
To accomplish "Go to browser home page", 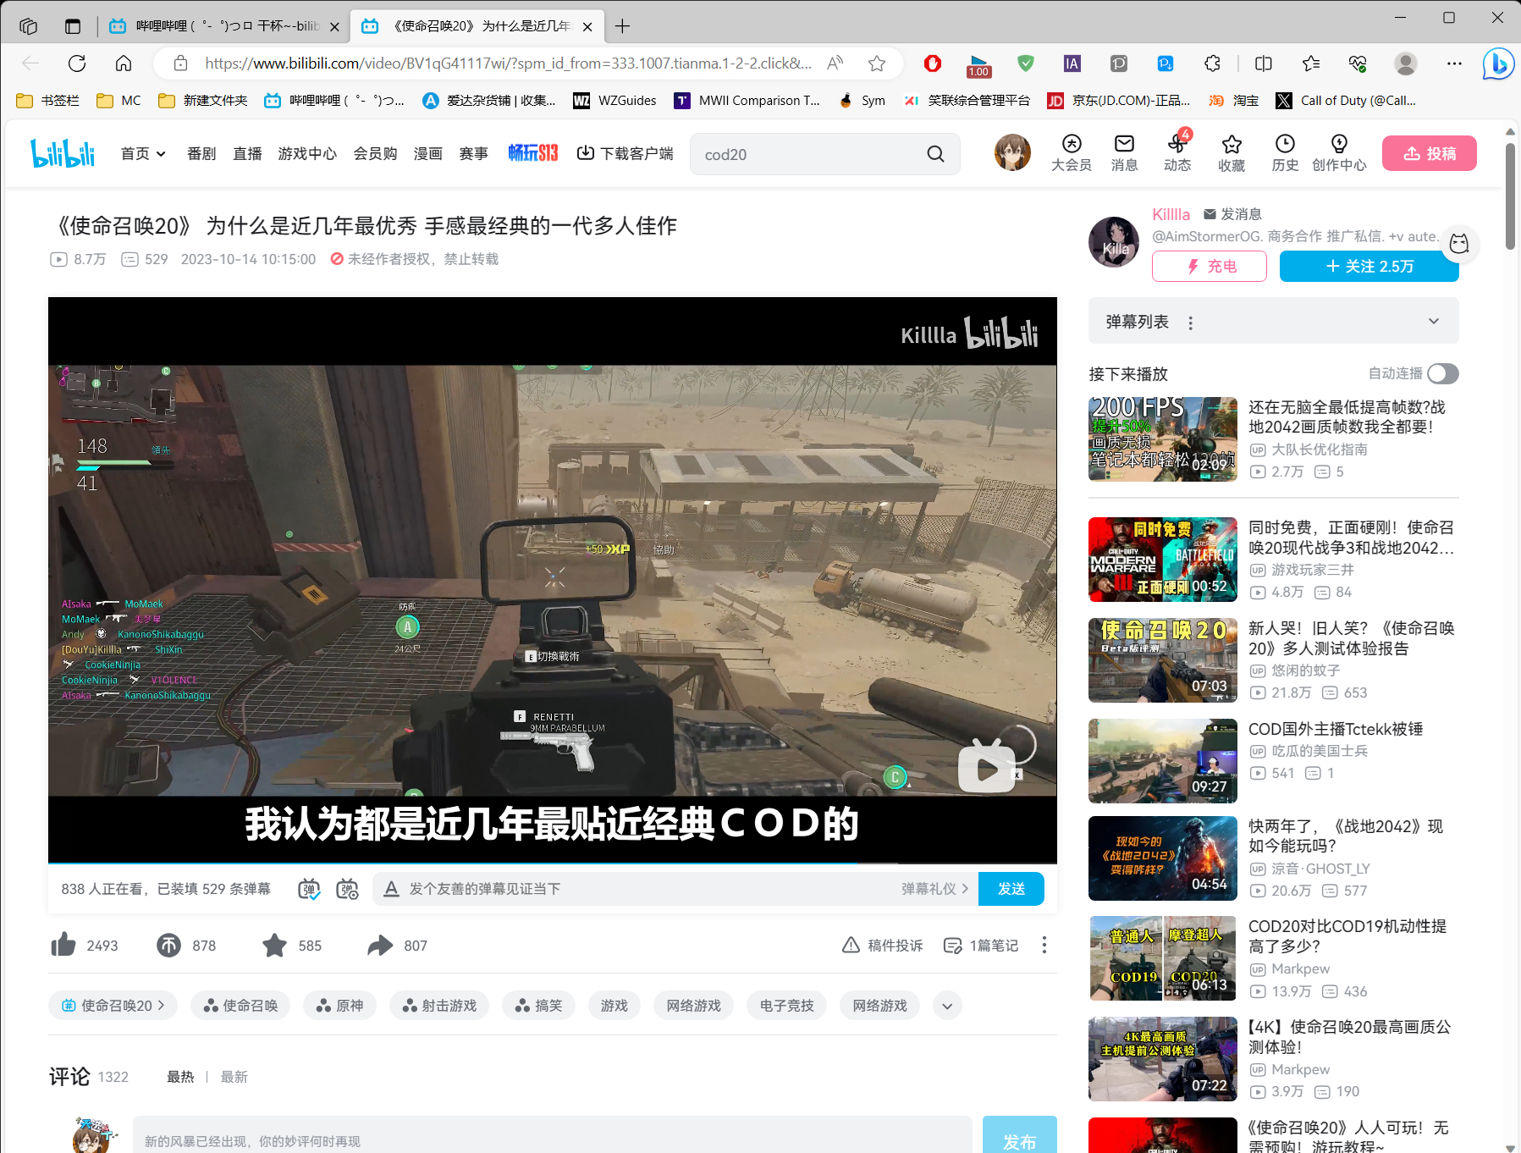I will pos(124,63).
